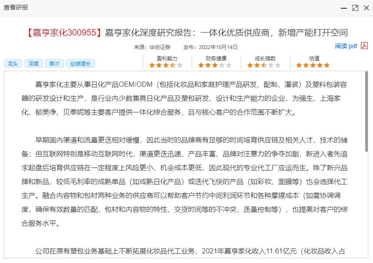Click the 盈利能力 label
The height and width of the screenshot is (263, 373).
click(167, 58)
